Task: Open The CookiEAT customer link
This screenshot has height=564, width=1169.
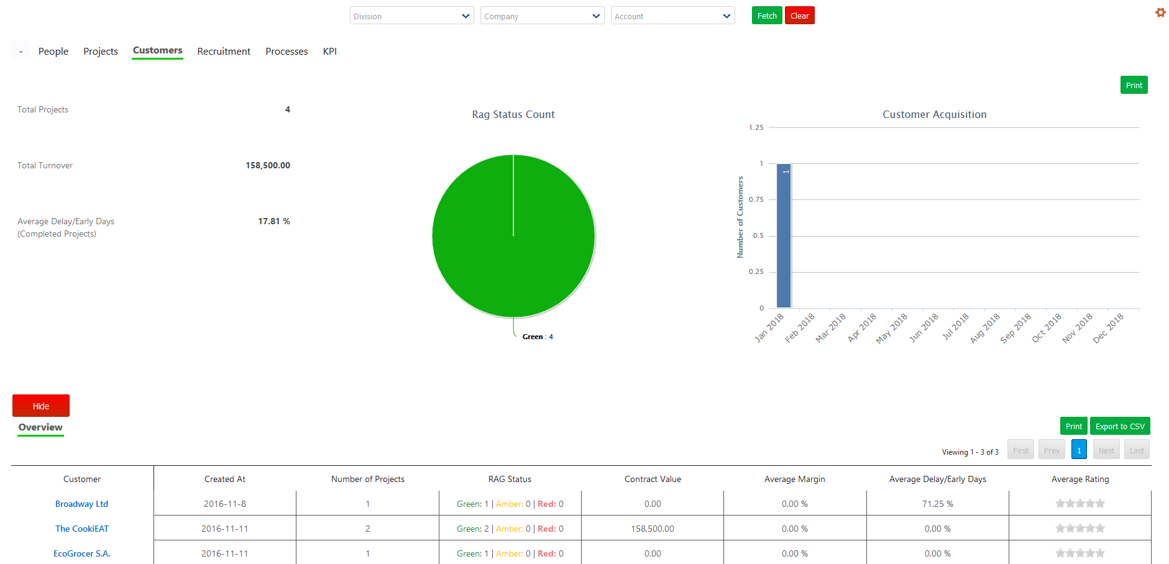Action: [x=81, y=528]
